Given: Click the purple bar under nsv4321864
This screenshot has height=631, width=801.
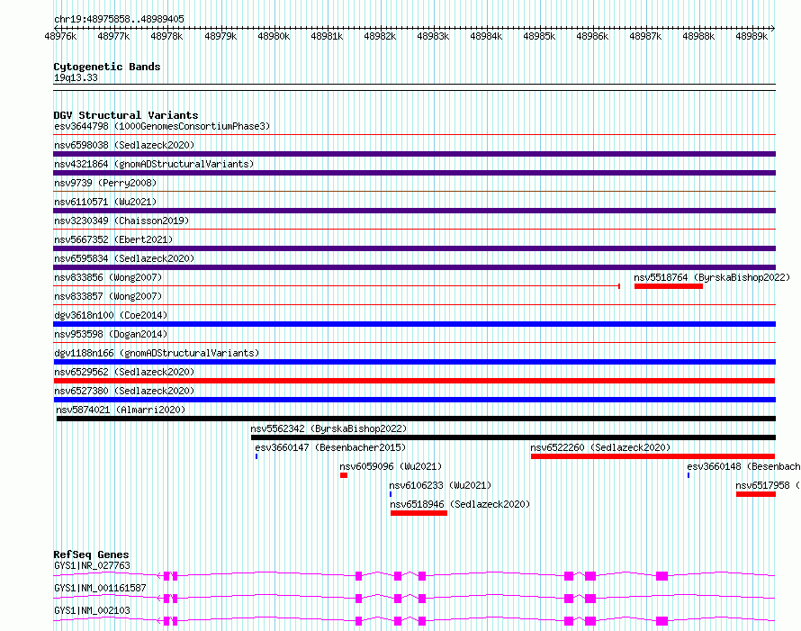Looking at the screenshot, I should (414, 173).
